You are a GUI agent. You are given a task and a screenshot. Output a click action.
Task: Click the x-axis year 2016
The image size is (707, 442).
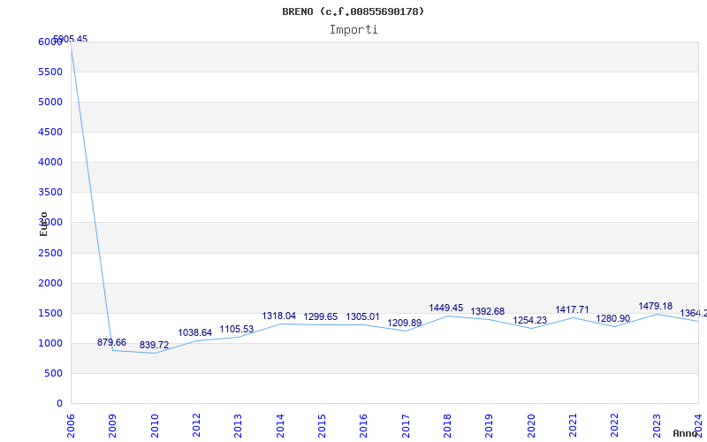[x=364, y=426]
